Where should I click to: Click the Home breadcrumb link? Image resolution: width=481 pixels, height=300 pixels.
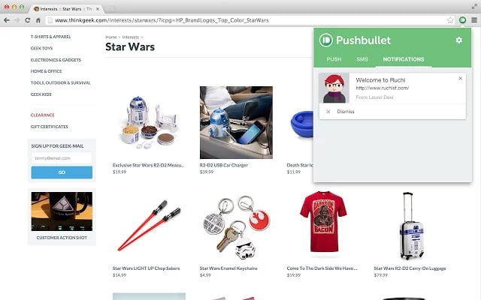[x=111, y=37]
